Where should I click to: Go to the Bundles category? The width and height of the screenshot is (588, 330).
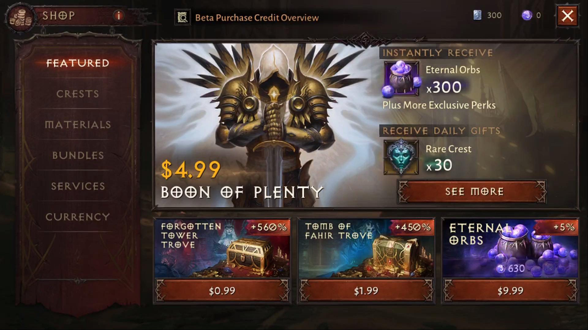click(x=78, y=155)
